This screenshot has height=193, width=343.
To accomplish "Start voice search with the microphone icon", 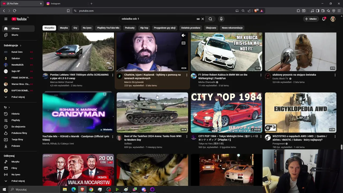I will pyautogui.click(x=221, y=19).
